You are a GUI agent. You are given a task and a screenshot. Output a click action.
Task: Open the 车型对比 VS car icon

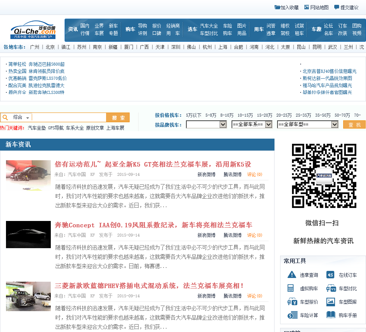click(331, 288)
